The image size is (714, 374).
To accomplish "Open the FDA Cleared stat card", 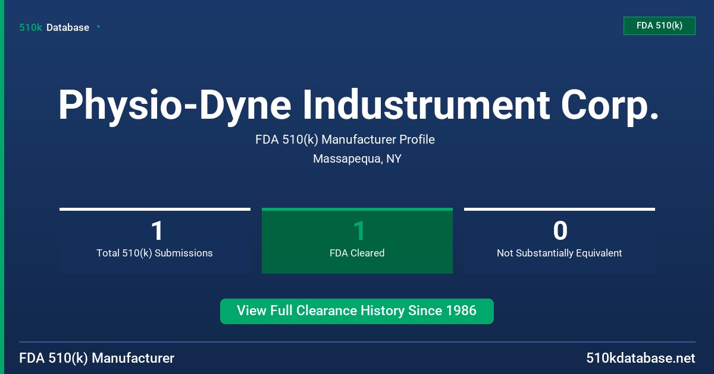I will click(357, 240).
